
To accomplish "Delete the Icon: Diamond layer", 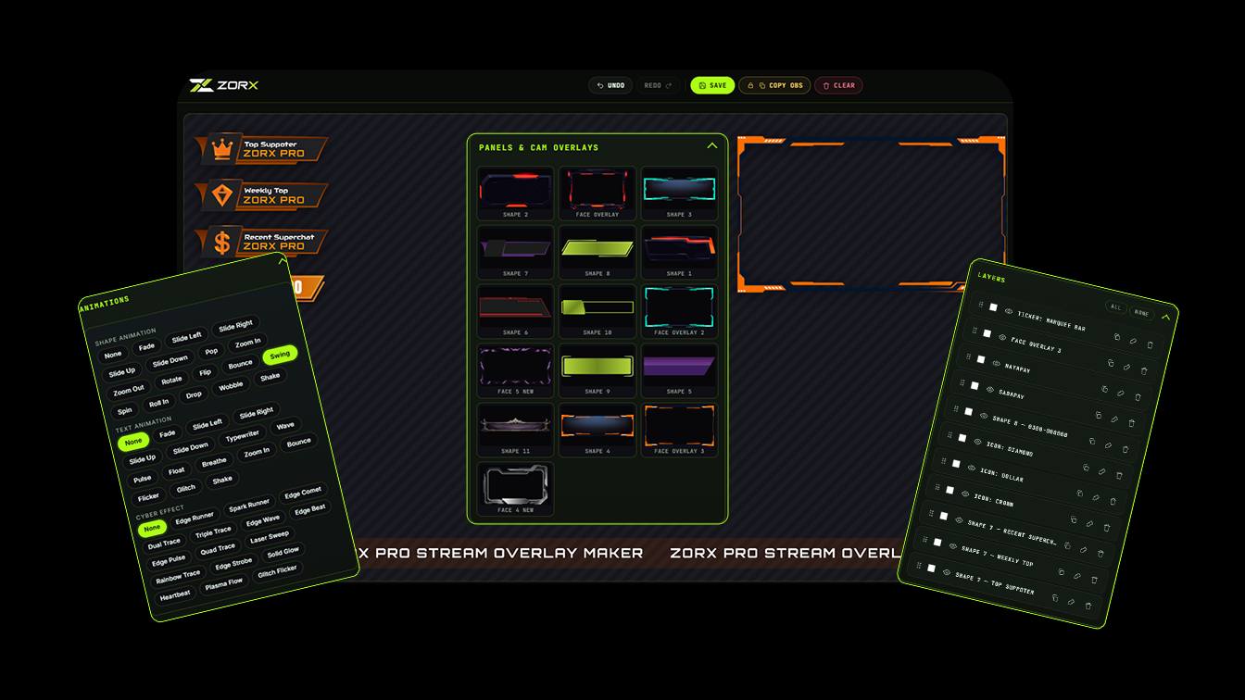I will pos(1119,475).
